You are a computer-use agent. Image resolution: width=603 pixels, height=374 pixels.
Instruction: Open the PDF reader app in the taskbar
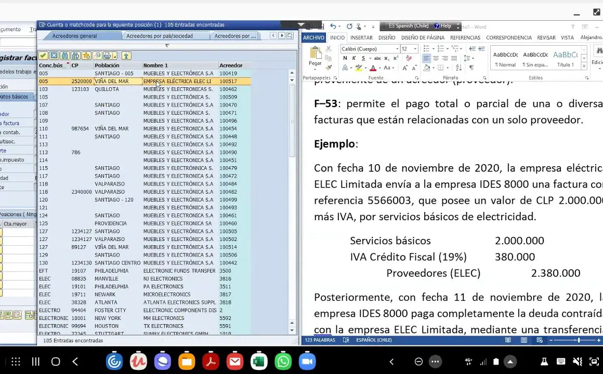(x=211, y=362)
